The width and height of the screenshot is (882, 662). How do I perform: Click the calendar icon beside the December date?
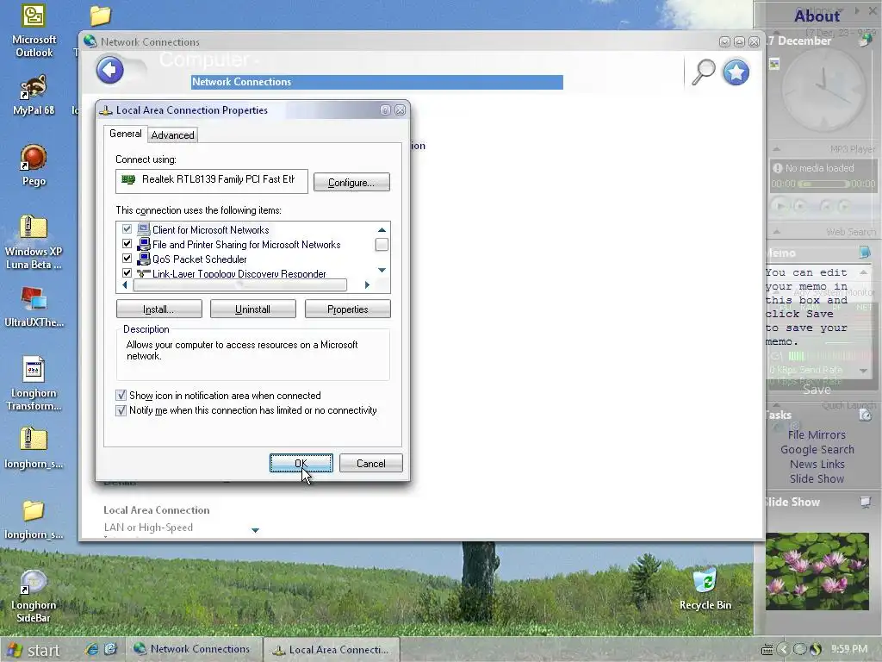coord(865,40)
